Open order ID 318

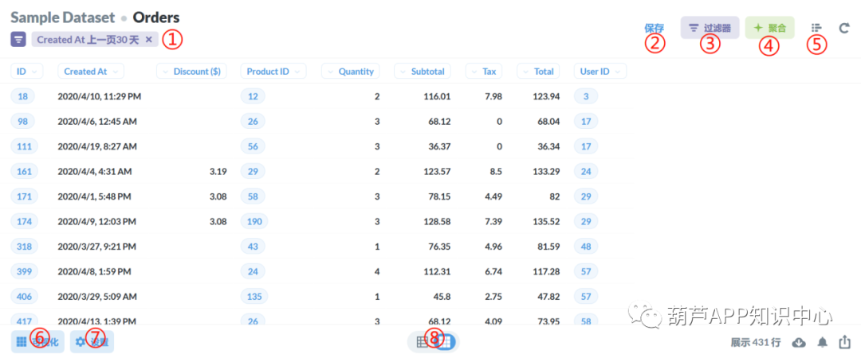(x=24, y=247)
